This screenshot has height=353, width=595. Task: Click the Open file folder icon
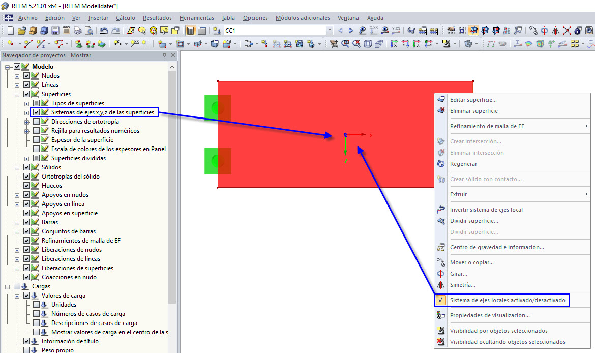[22, 31]
